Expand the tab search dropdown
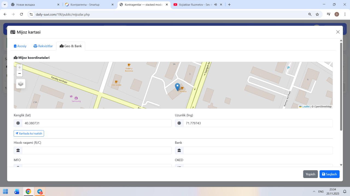Screen dimensions: 350x196 click(5, 5)
